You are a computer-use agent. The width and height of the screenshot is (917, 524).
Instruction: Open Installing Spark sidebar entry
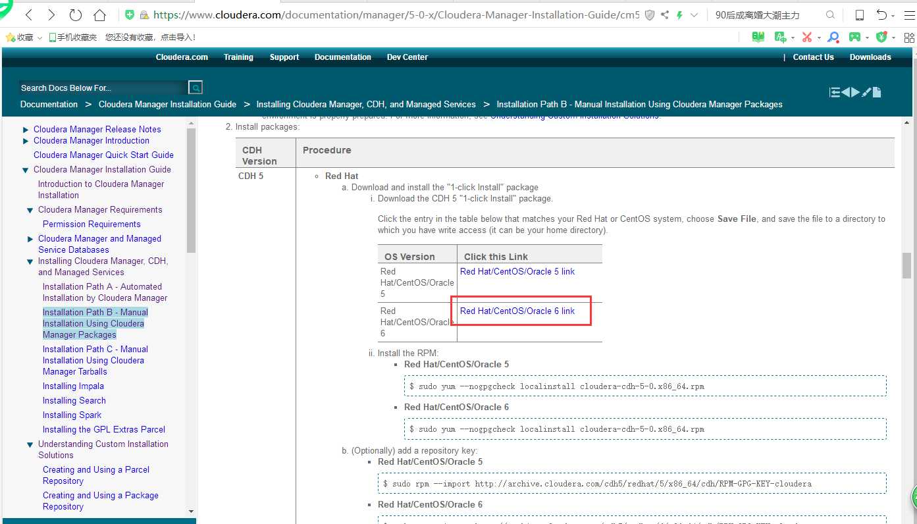(x=72, y=415)
